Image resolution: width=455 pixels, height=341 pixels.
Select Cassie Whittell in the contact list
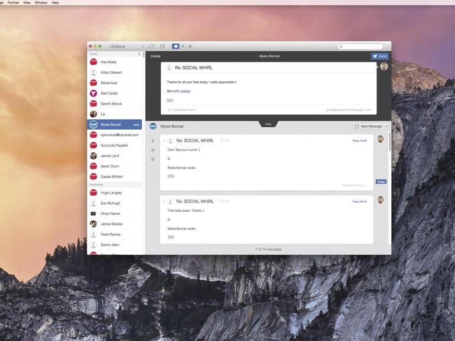point(115,177)
